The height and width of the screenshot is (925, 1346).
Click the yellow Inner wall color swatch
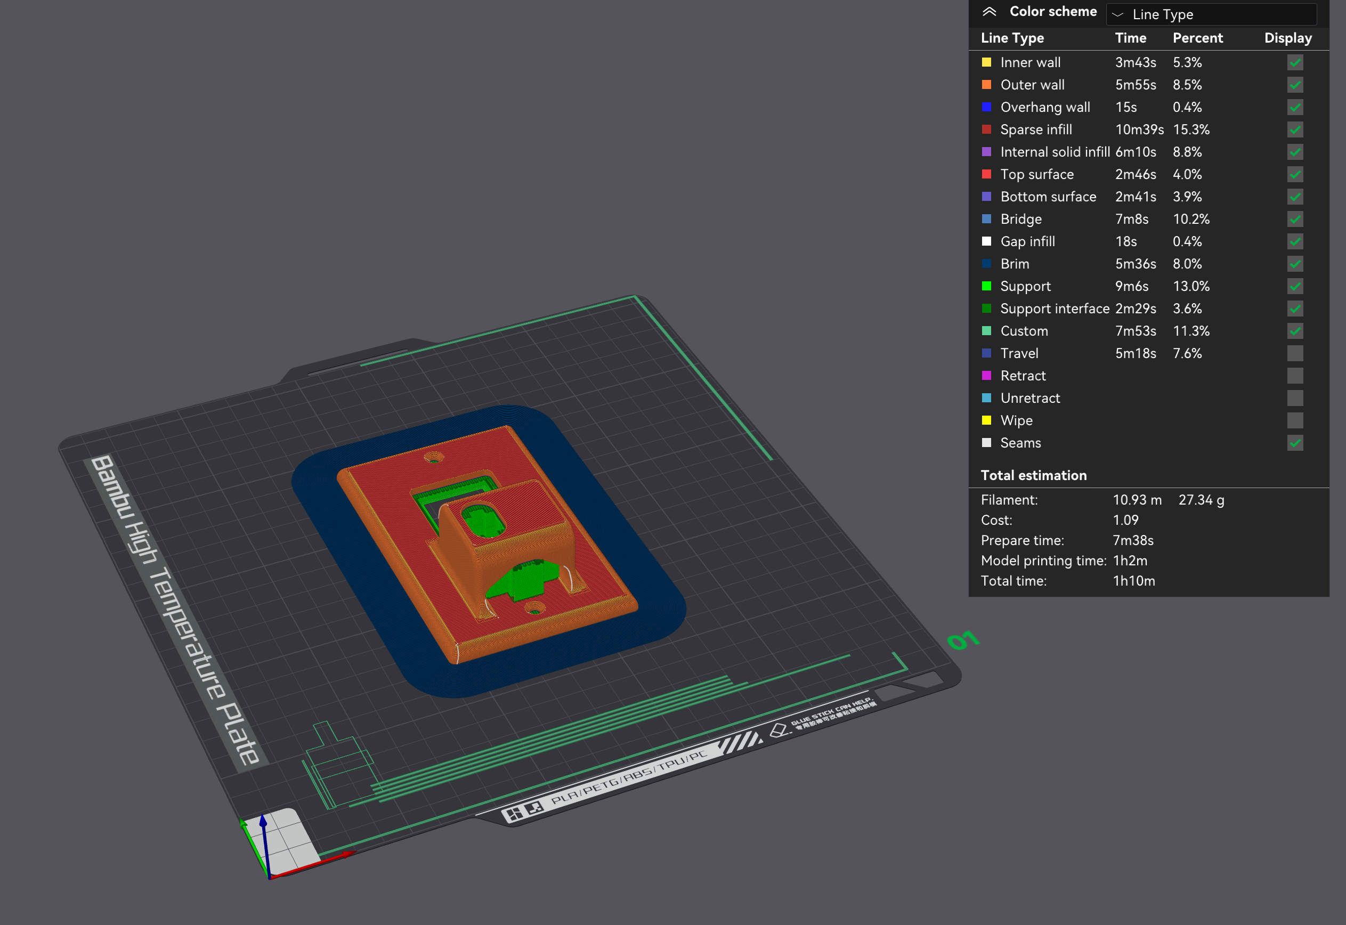pyautogui.click(x=986, y=62)
